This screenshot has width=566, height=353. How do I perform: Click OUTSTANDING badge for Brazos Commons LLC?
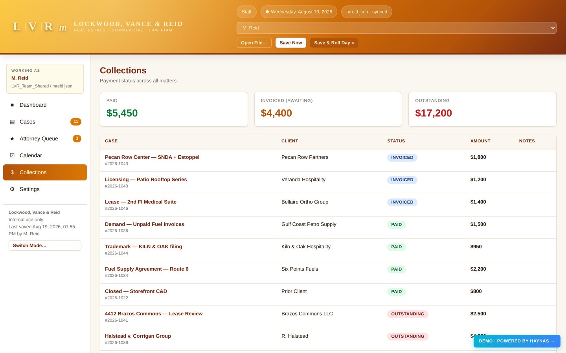click(408, 314)
